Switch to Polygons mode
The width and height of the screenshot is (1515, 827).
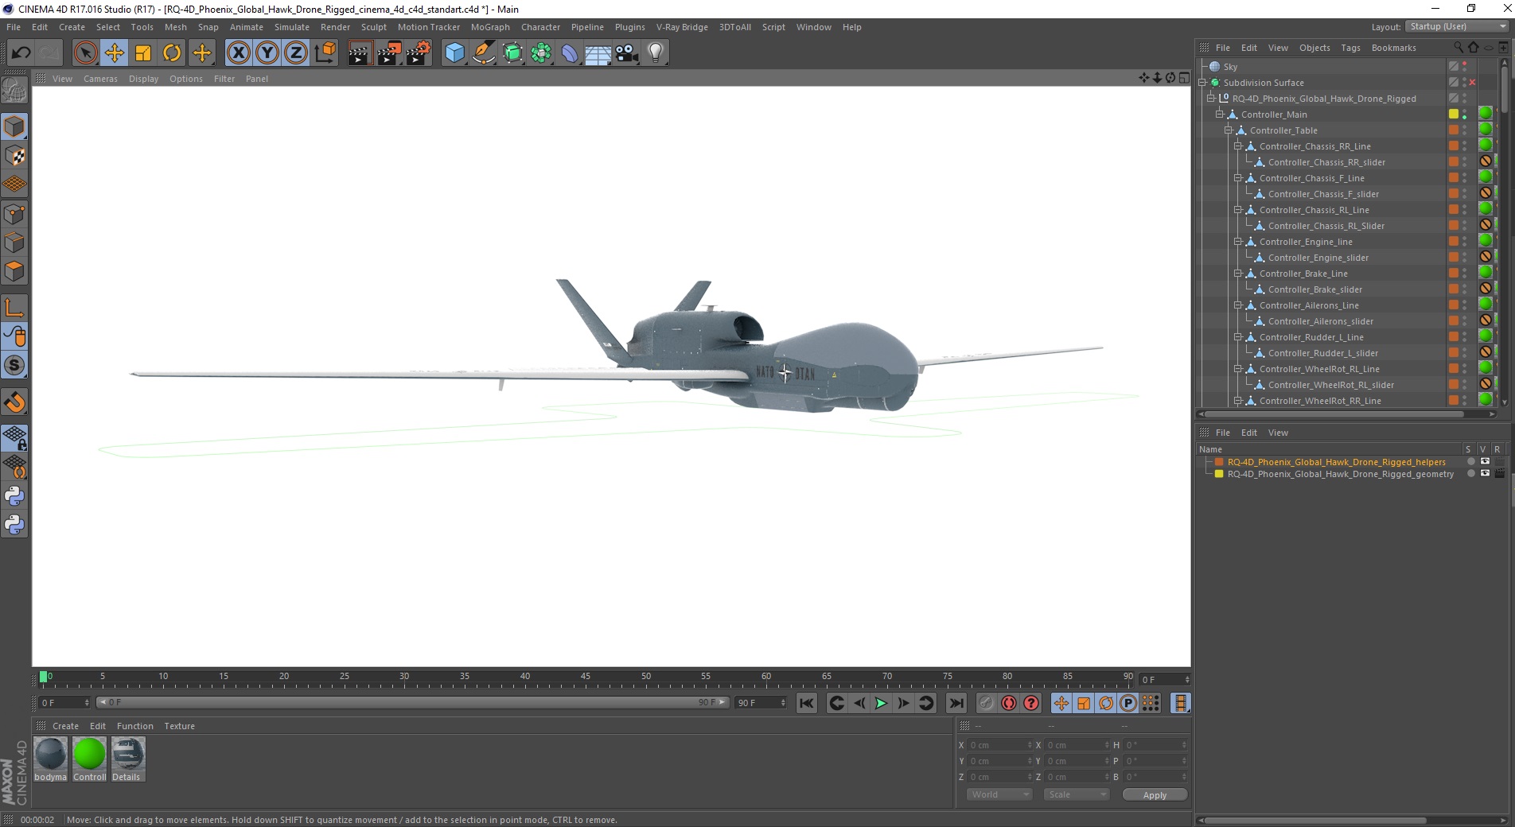coord(14,271)
